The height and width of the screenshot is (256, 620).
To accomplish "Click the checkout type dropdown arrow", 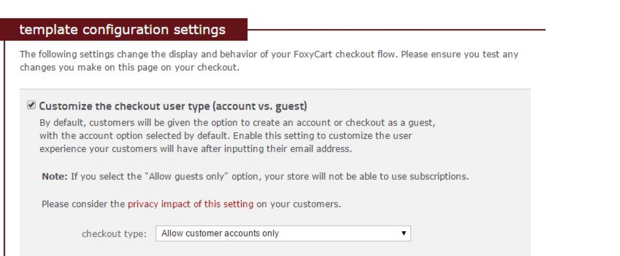I will pyautogui.click(x=403, y=234).
